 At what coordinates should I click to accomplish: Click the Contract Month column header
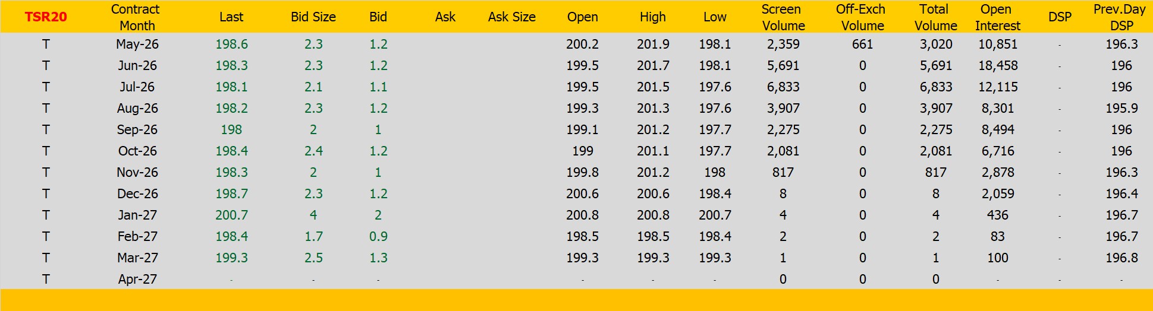136,17
